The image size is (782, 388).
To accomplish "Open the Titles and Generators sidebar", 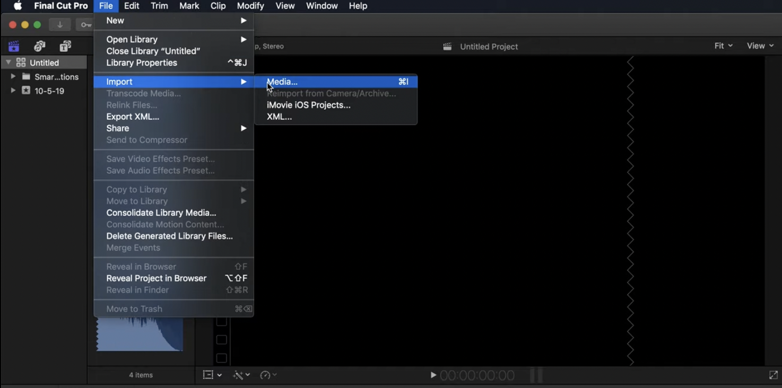I will 65,47.
